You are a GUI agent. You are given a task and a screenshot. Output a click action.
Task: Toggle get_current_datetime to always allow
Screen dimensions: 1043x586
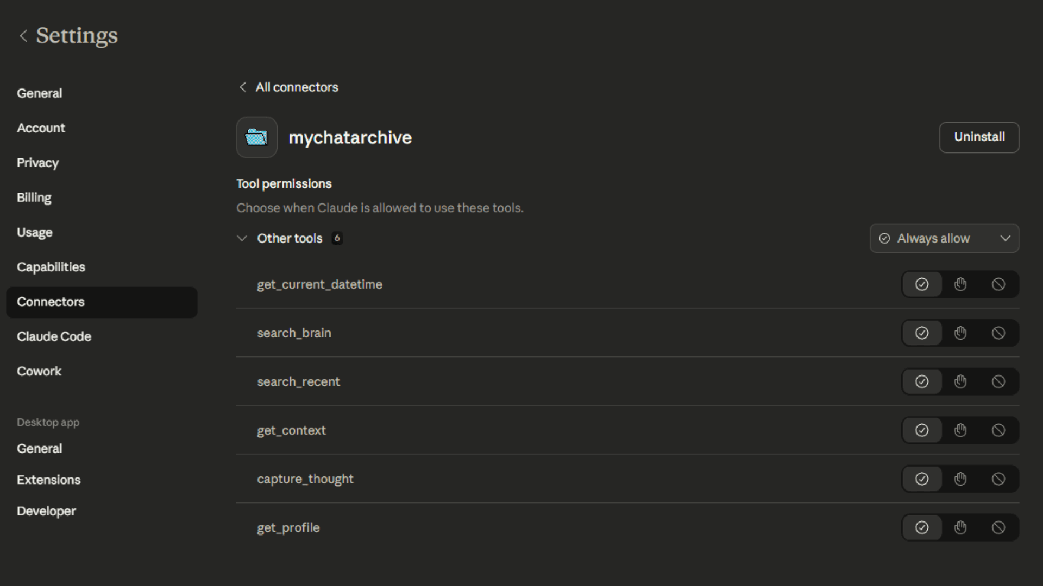[x=922, y=284]
